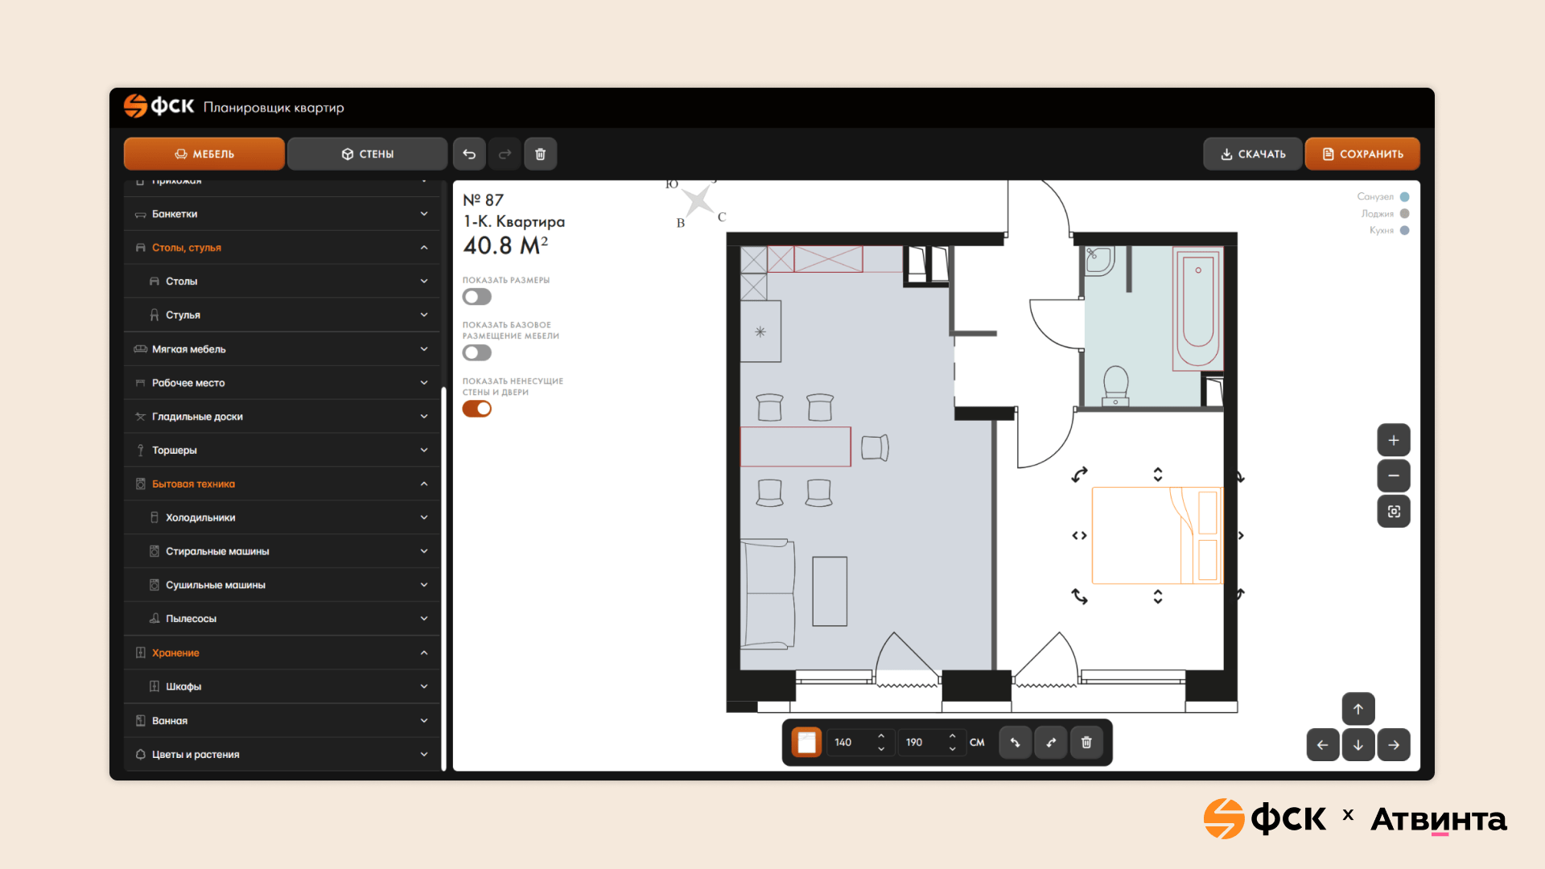Delete selected furniture in bottom bar
1545x869 pixels.
1086,742
